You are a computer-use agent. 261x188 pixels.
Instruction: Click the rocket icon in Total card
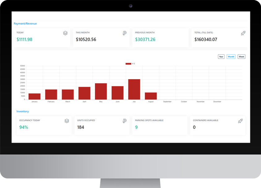pos(243,33)
